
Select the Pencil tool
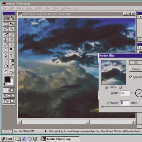(12, 45)
